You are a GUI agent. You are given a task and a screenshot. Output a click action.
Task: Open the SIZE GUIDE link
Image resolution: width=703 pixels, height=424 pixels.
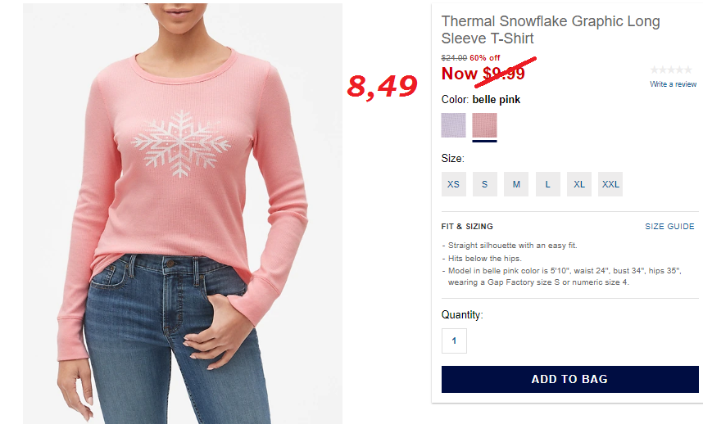click(669, 227)
